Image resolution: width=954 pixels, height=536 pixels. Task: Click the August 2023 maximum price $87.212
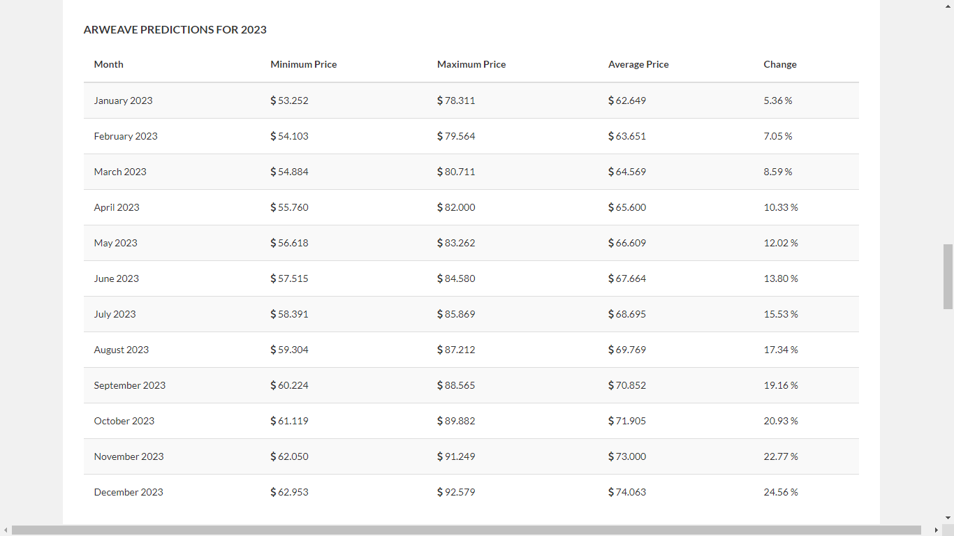pyautogui.click(x=456, y=350)
